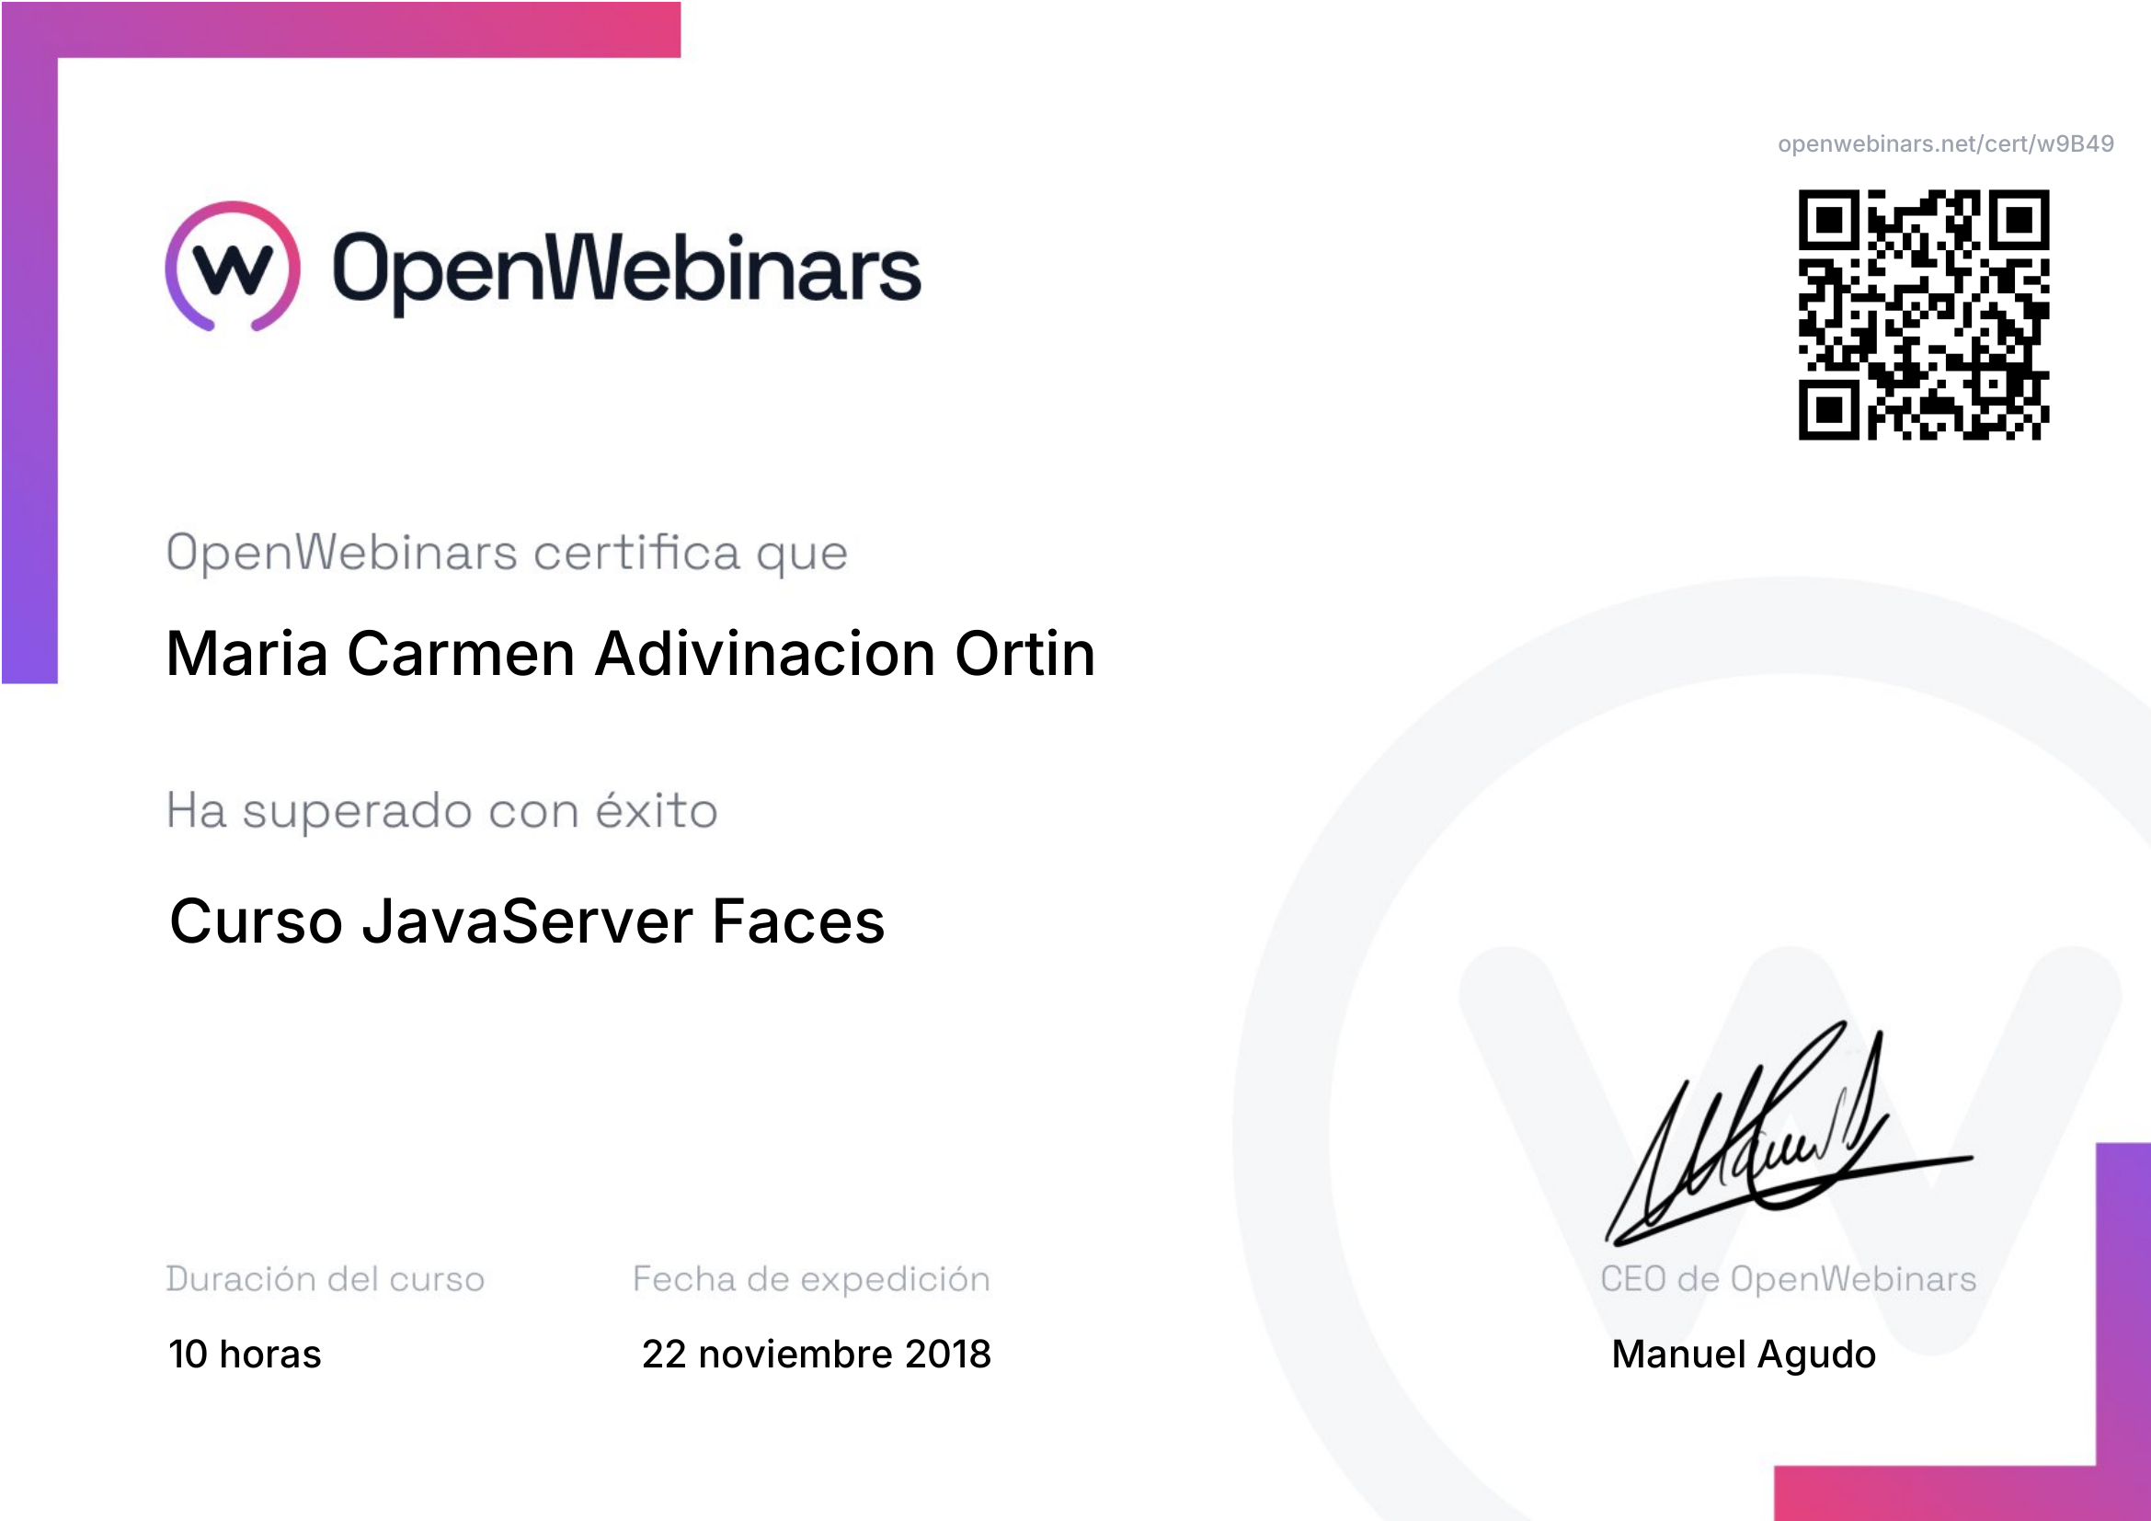Select the text 'OpenWebinars certifica que'
This screenshot has height=1521, width=2151.
(x=507, y=554)
